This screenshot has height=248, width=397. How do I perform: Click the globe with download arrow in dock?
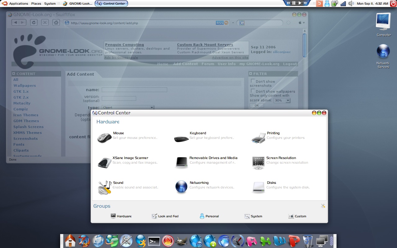[210, 241]
